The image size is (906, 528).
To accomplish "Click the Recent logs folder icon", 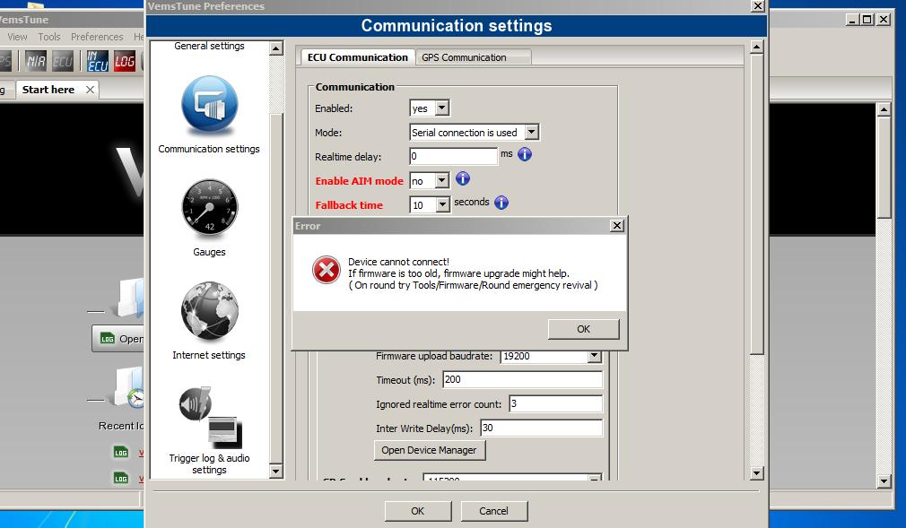I will 128,387.
